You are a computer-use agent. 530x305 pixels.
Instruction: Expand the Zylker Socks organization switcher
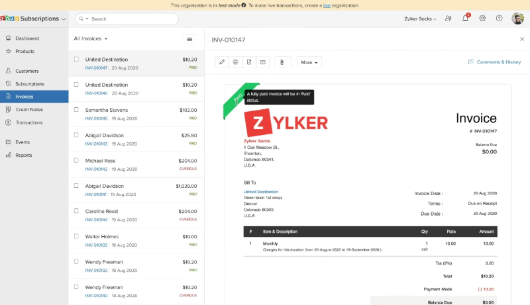[420, 19]
